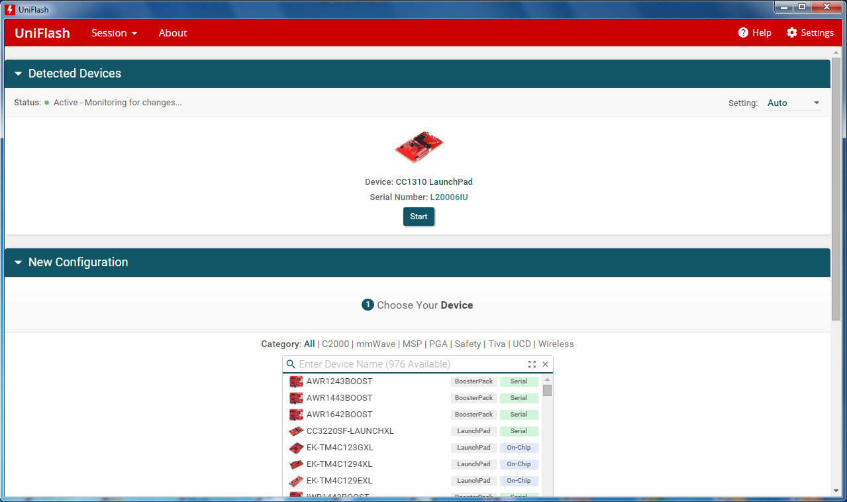Open Settings with the gear icon
Viewport: 847px width, 502px height.
pyautogui.click(x=810, y=33)
